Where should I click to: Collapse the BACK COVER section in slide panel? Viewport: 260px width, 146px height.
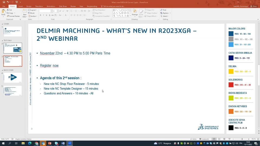click(2, 70)
